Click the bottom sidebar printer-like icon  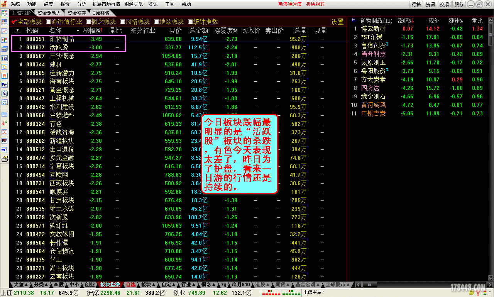click(x=5, y=159)
